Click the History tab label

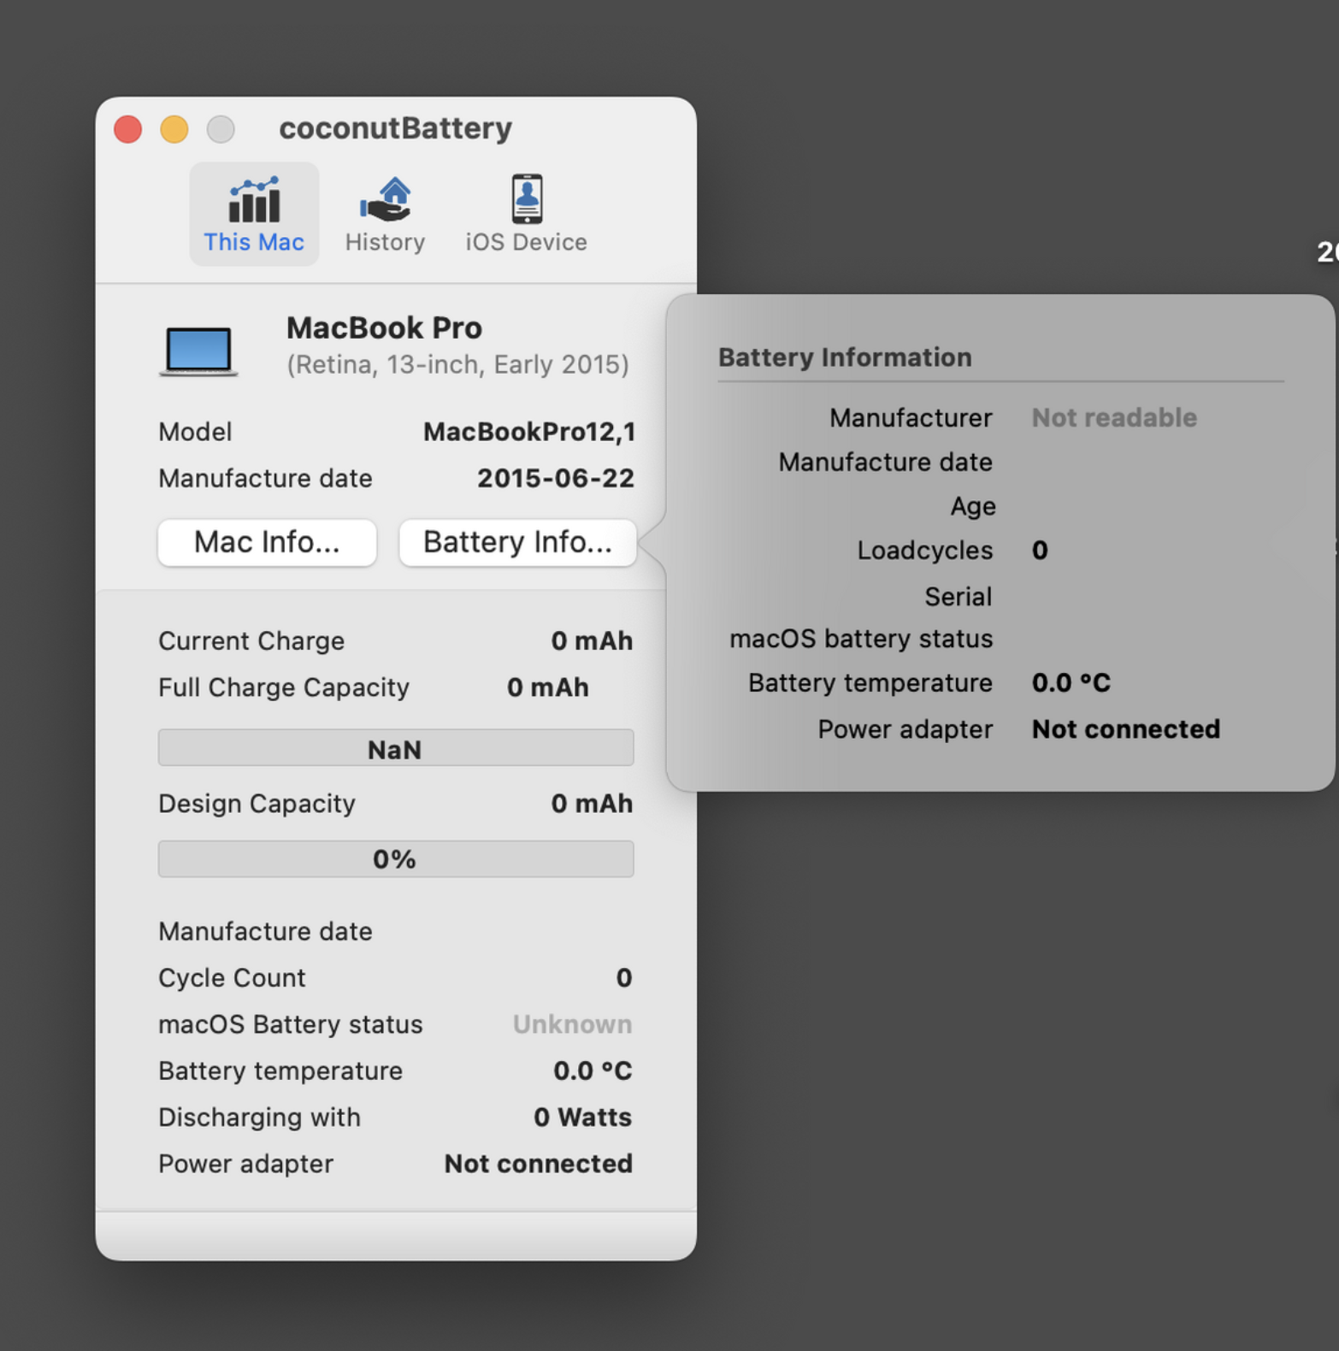pos(386,242)
